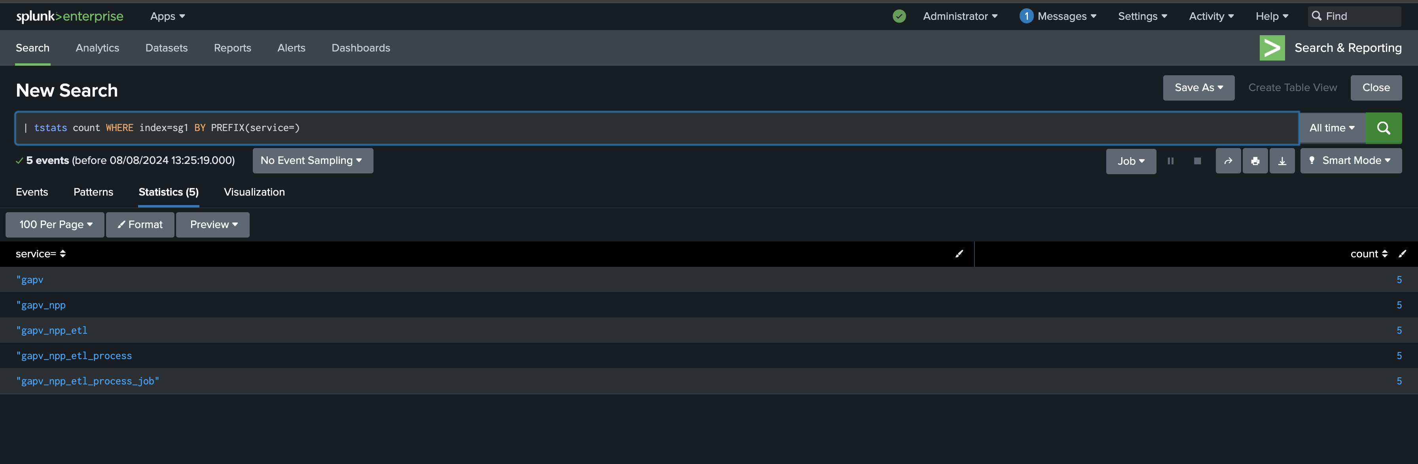
Task: Click the green health status checkmark icon
Action: 899,17
